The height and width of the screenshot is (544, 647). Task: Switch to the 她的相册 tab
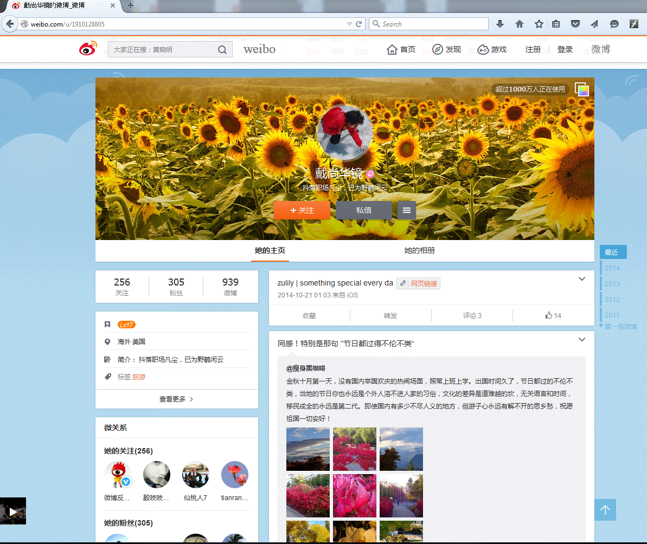(x=419, y=250)
